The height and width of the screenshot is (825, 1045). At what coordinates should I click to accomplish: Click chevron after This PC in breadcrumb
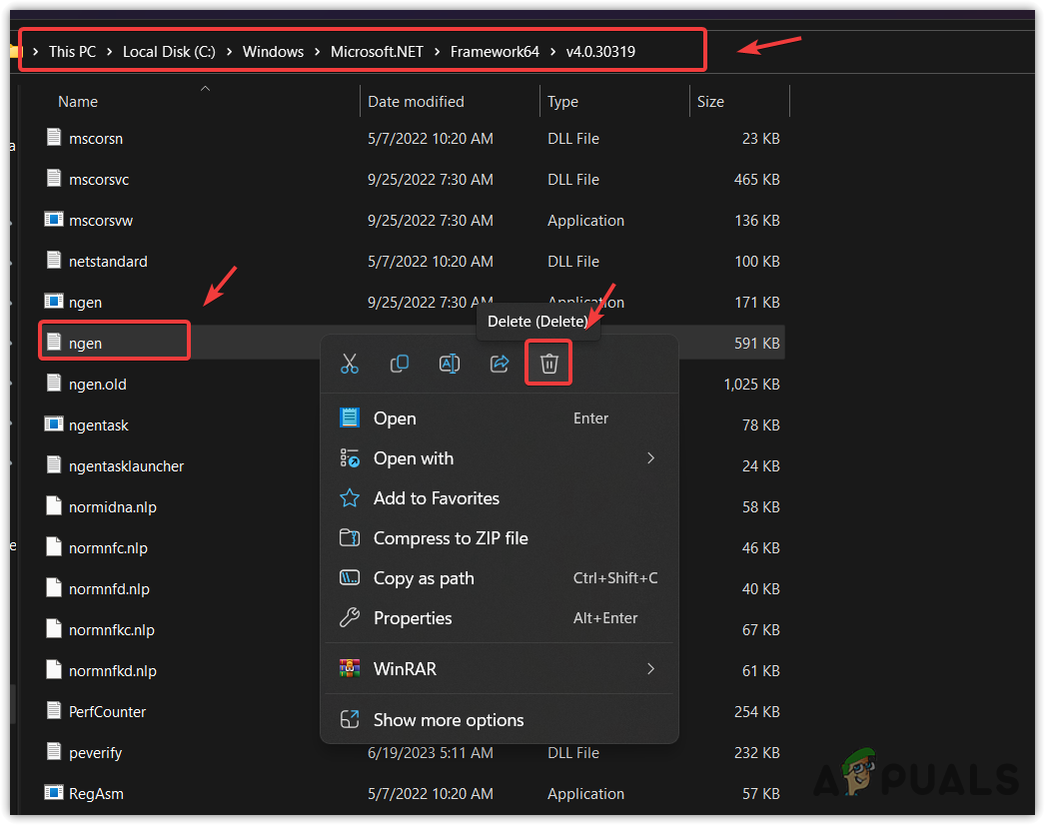tap(109, 51)
